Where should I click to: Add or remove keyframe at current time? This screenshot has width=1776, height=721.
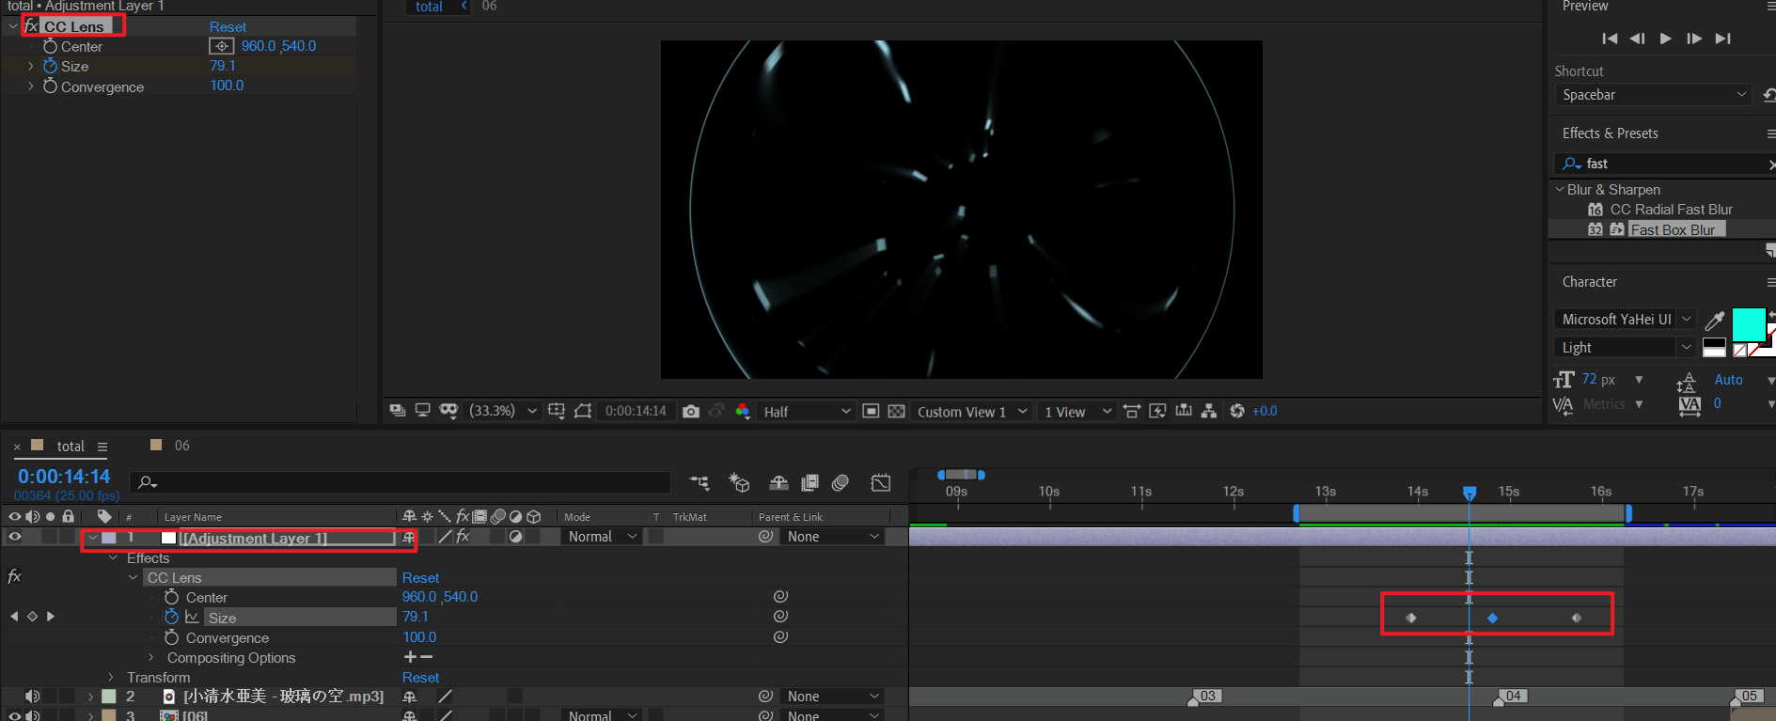[x=32, y=617]
